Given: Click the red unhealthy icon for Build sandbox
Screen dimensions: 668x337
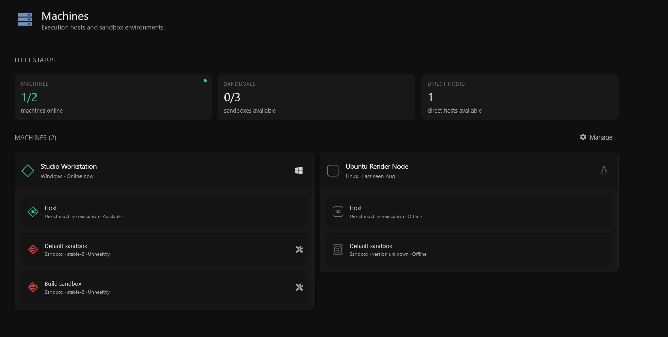Looking at the screenshot, I should pyautogui.click(x=33, y=288).
